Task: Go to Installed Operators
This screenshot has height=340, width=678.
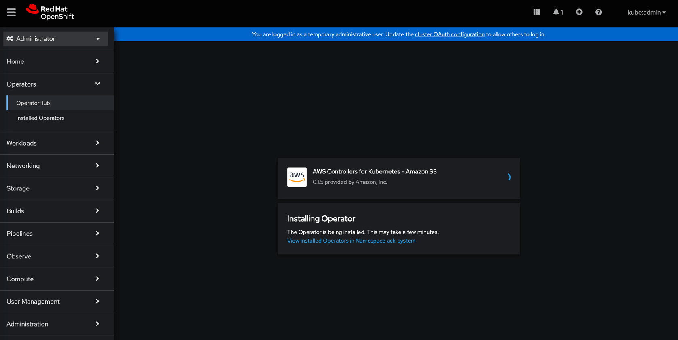Action: 40,118
